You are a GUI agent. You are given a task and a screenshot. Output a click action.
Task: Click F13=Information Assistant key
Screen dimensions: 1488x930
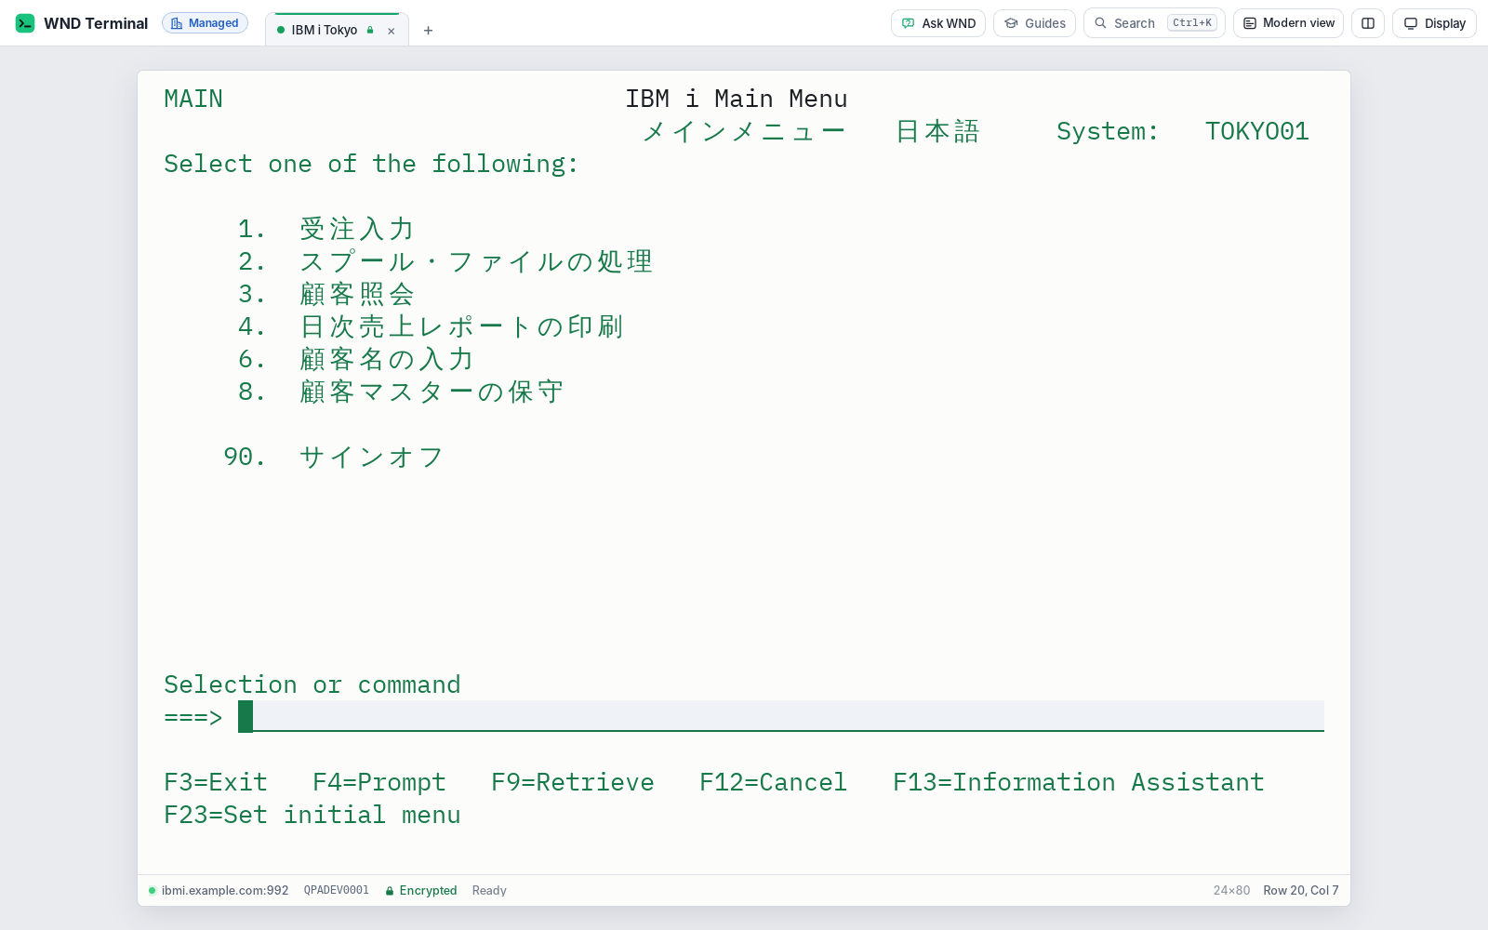point(1079,782)
